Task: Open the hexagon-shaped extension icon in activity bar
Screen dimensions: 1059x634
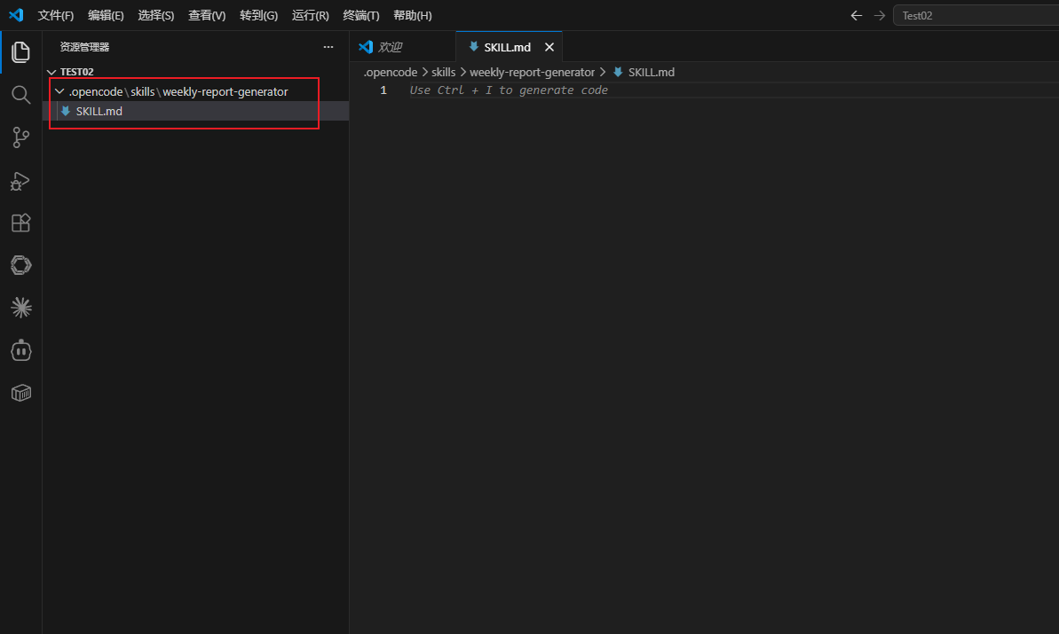Action: tap(21, 265)
